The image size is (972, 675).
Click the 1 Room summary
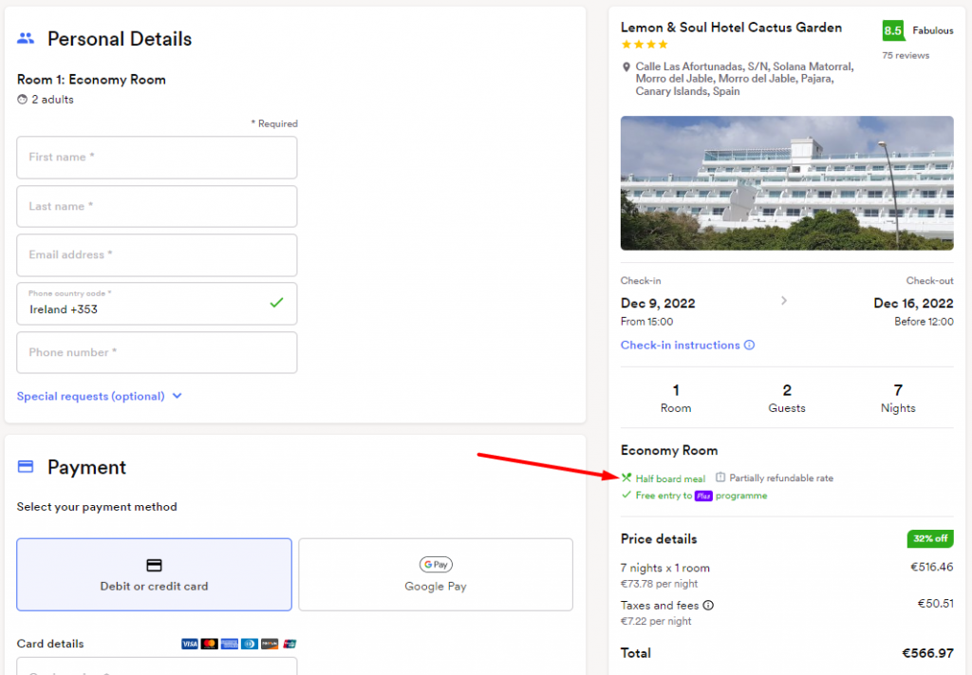tap(676, 398)
